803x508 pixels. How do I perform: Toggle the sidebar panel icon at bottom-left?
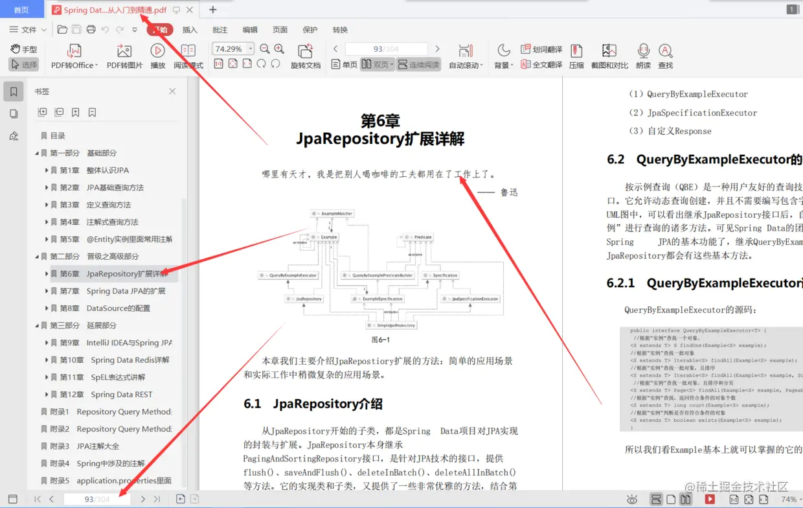tap(13, 499)
